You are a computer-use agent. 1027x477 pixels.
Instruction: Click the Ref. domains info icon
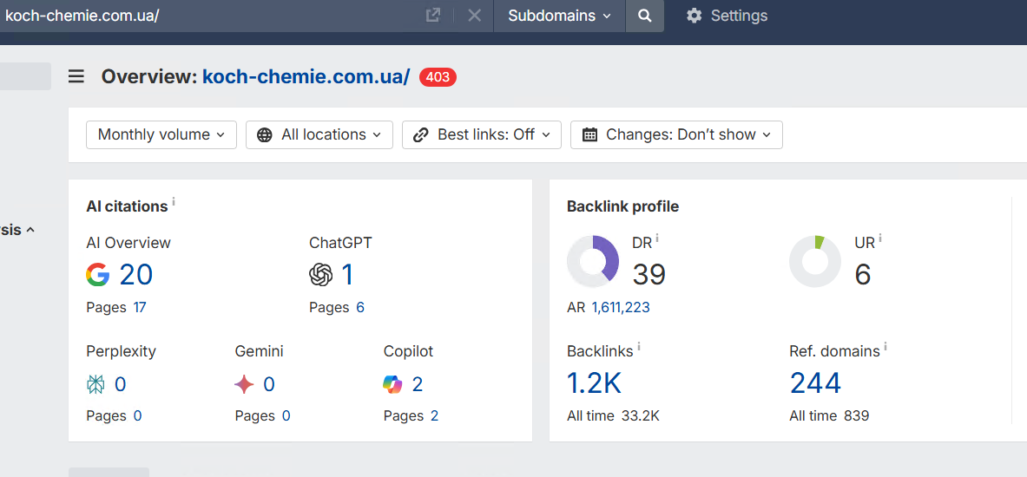[885, 347]
